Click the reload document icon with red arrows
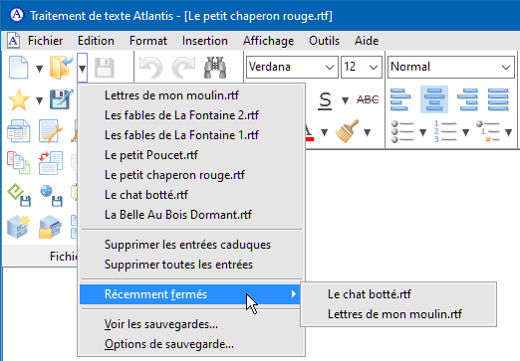This screenshot has height=361, width=520. click(x=51, y=163)
